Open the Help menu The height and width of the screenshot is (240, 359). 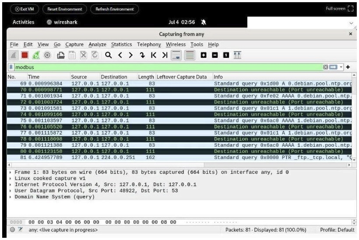coord(213,44)
